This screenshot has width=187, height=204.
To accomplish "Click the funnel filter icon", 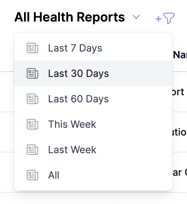I will (169, 18).
